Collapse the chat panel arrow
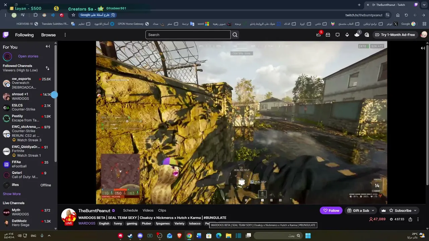The height and width of the screenshot is (241, 429). [423, 48]
